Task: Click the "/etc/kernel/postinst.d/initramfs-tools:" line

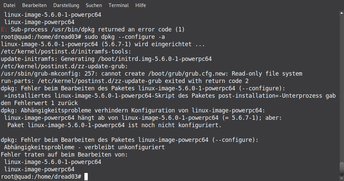Action: (66, 52)
